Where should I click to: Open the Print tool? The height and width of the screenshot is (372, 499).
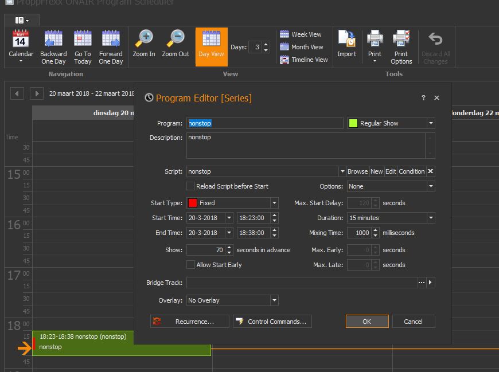pos(375,46)
